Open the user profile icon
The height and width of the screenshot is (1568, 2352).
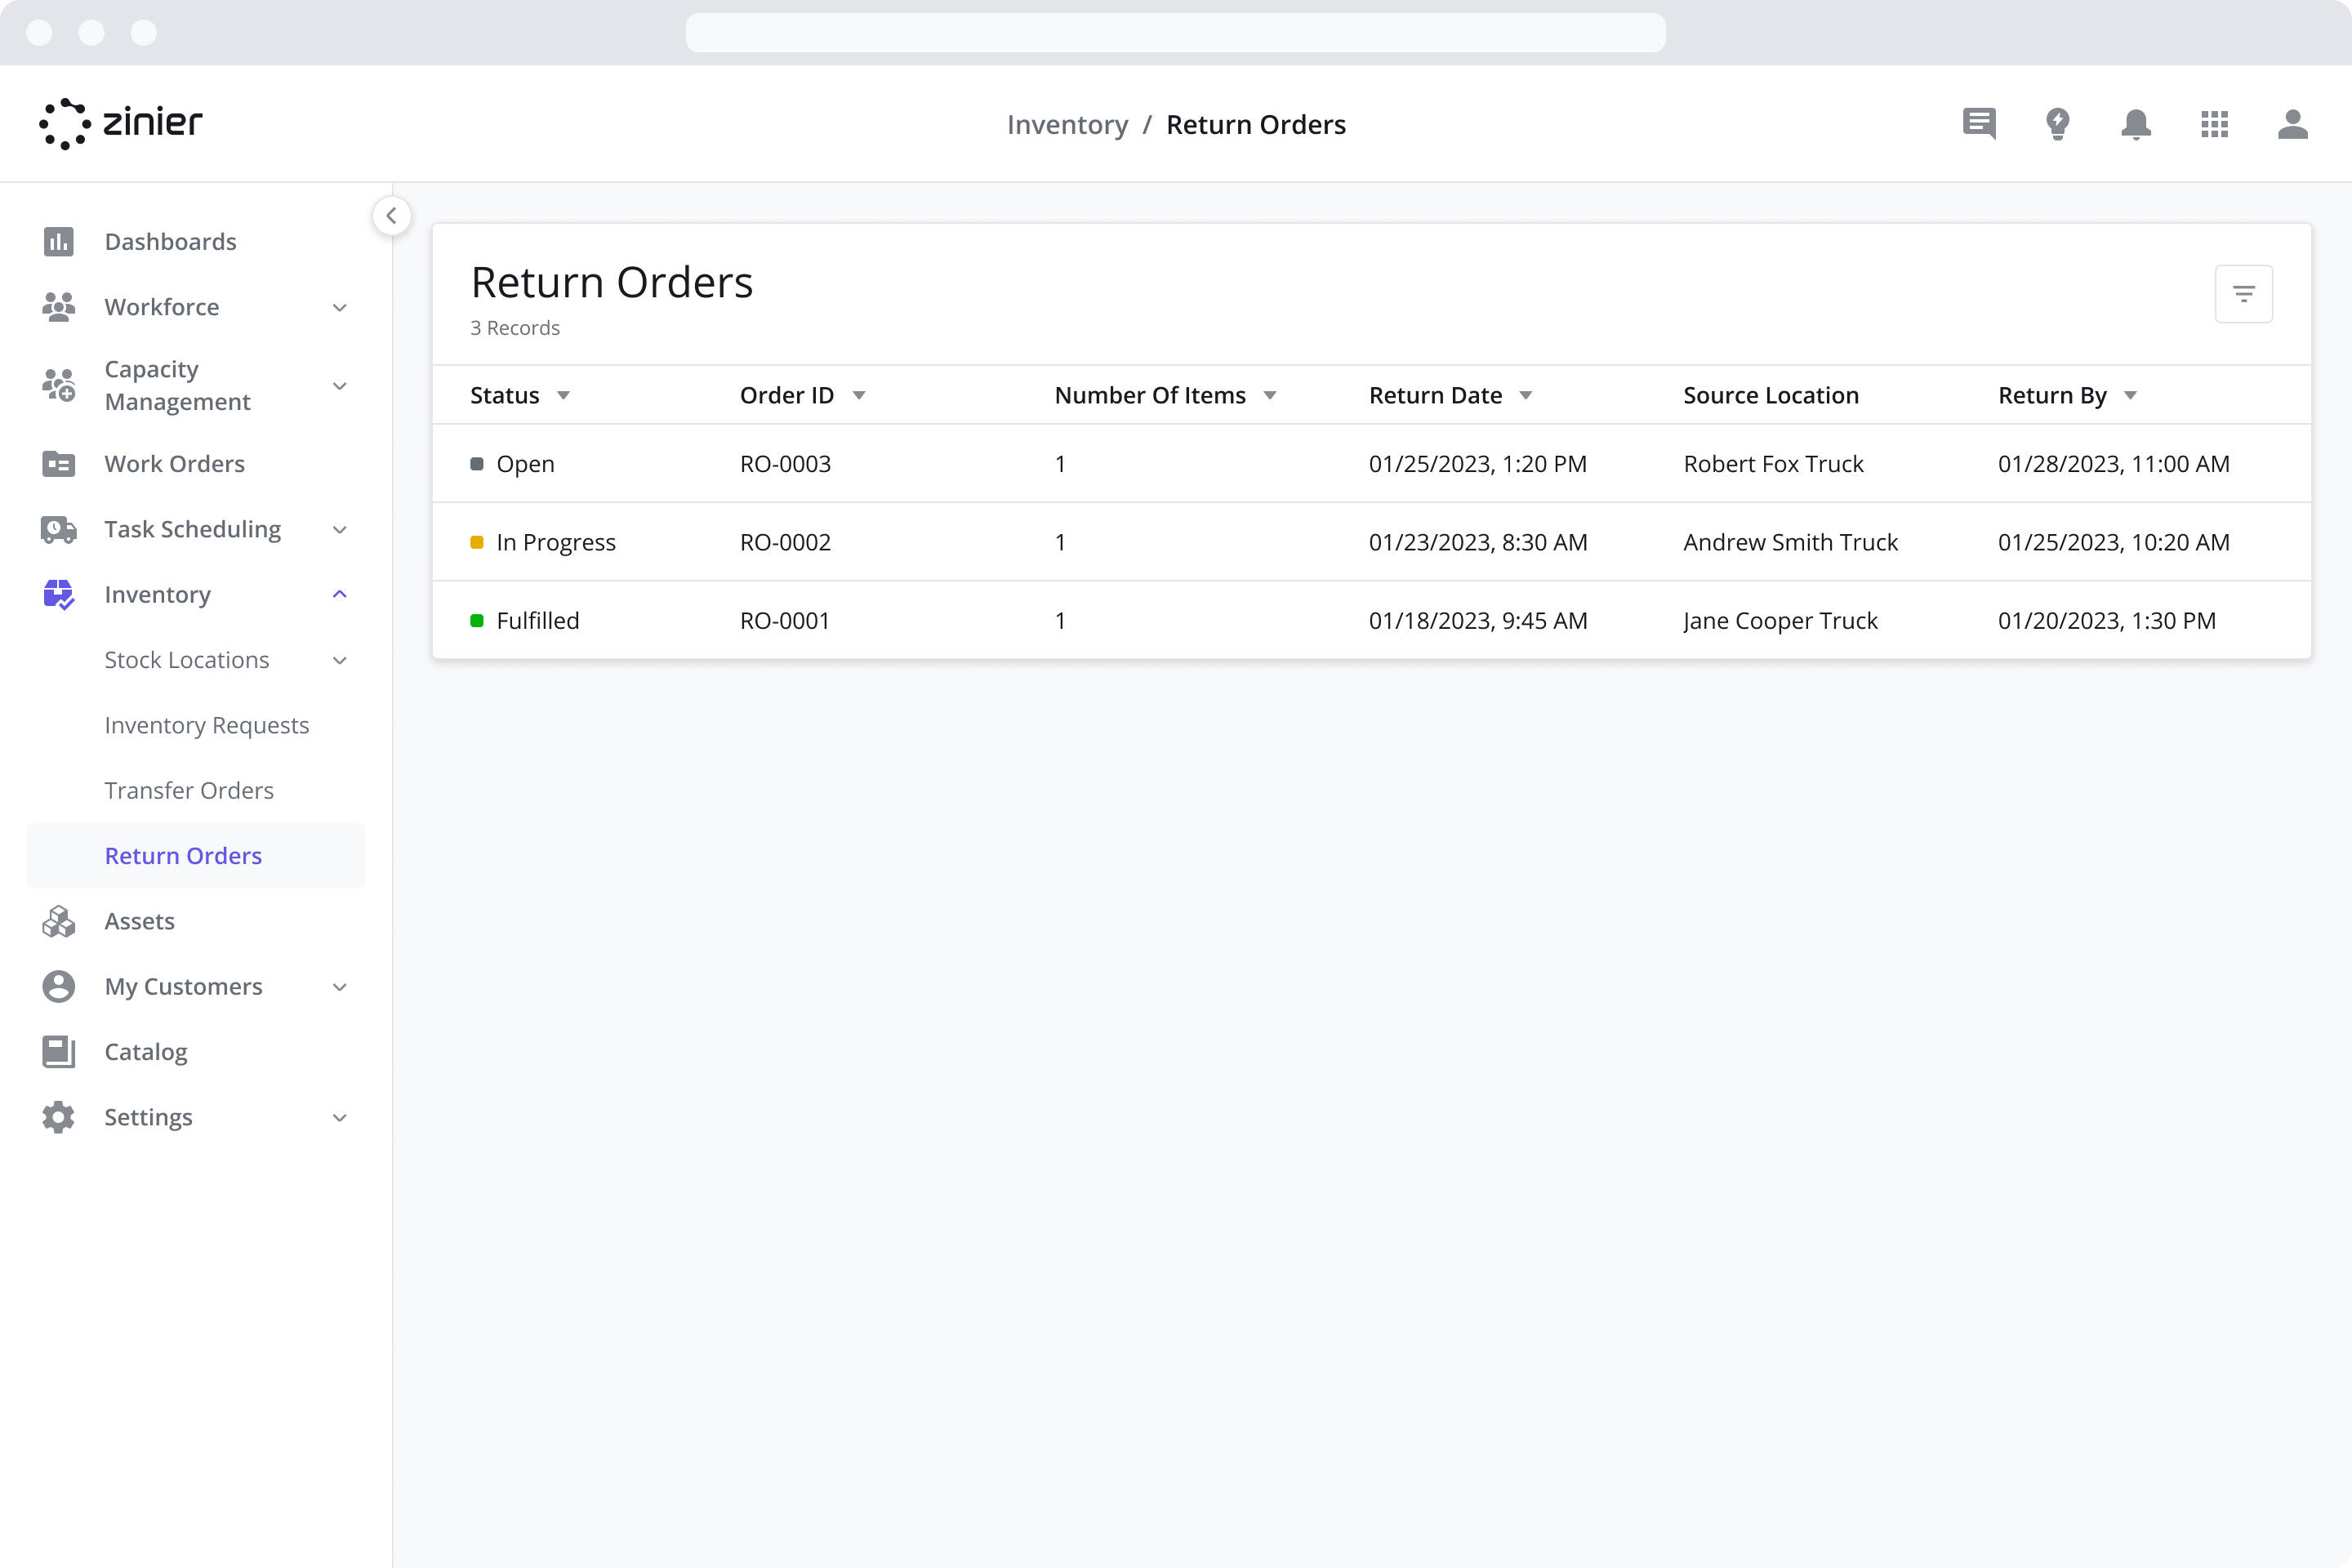point(2292,124)
